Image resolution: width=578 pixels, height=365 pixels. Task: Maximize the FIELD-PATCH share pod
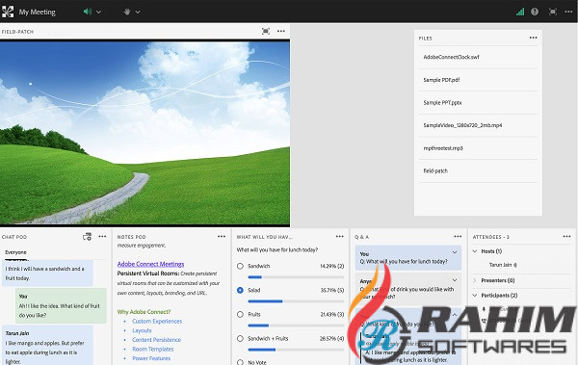coord(266,32)
